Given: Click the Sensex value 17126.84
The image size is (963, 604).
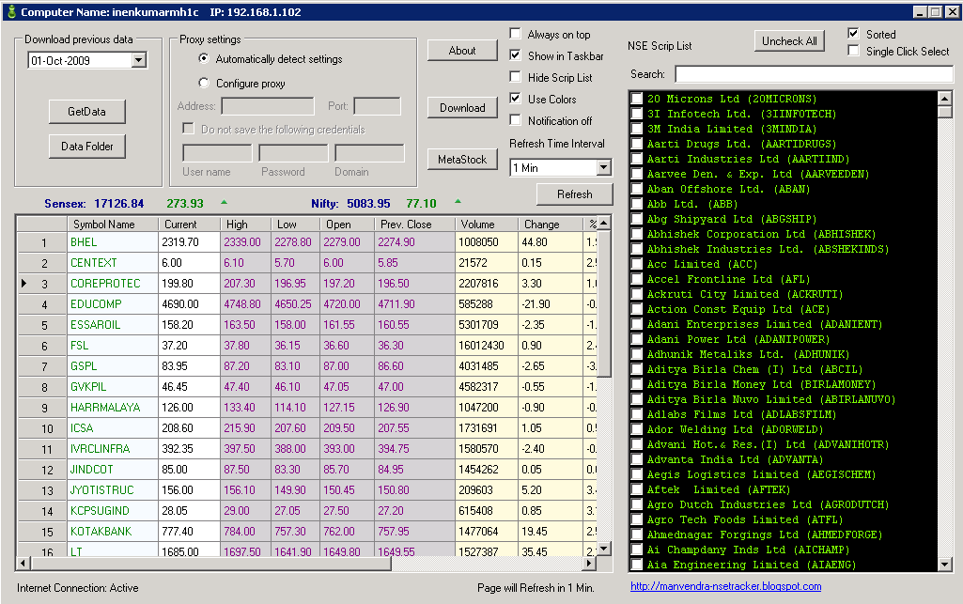Looking at the screenshot, I should [118, 203].
